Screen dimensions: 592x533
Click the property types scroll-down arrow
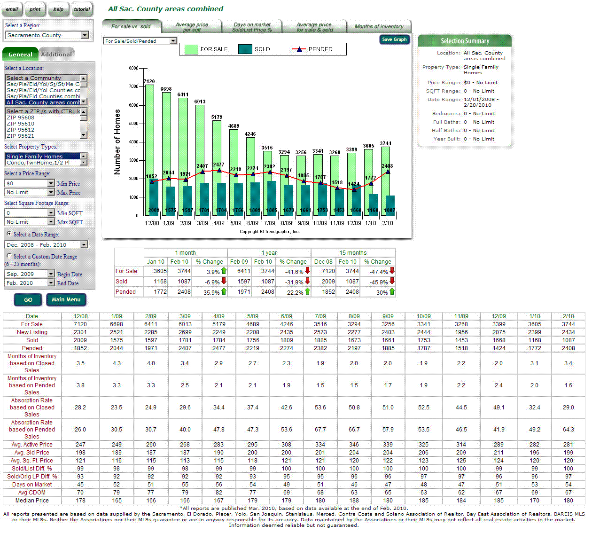pos(84,163)
